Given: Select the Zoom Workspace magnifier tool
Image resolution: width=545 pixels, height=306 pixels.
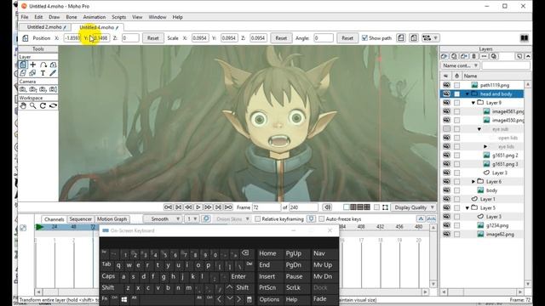Looking at the screenshot, I should coord(33,105).
